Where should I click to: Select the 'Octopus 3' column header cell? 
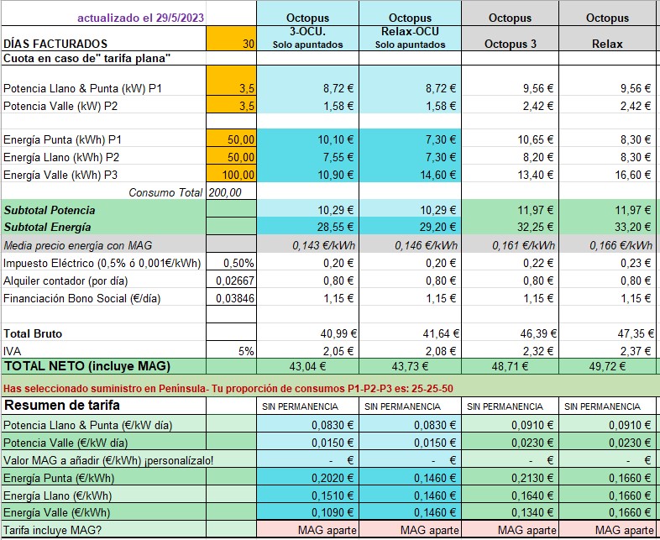tap(511, 39)
